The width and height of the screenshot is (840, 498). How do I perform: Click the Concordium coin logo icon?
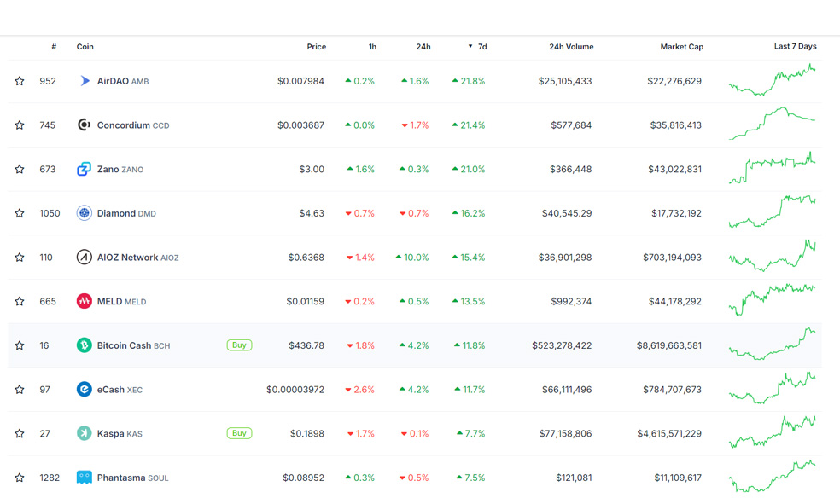coord(85,124)
